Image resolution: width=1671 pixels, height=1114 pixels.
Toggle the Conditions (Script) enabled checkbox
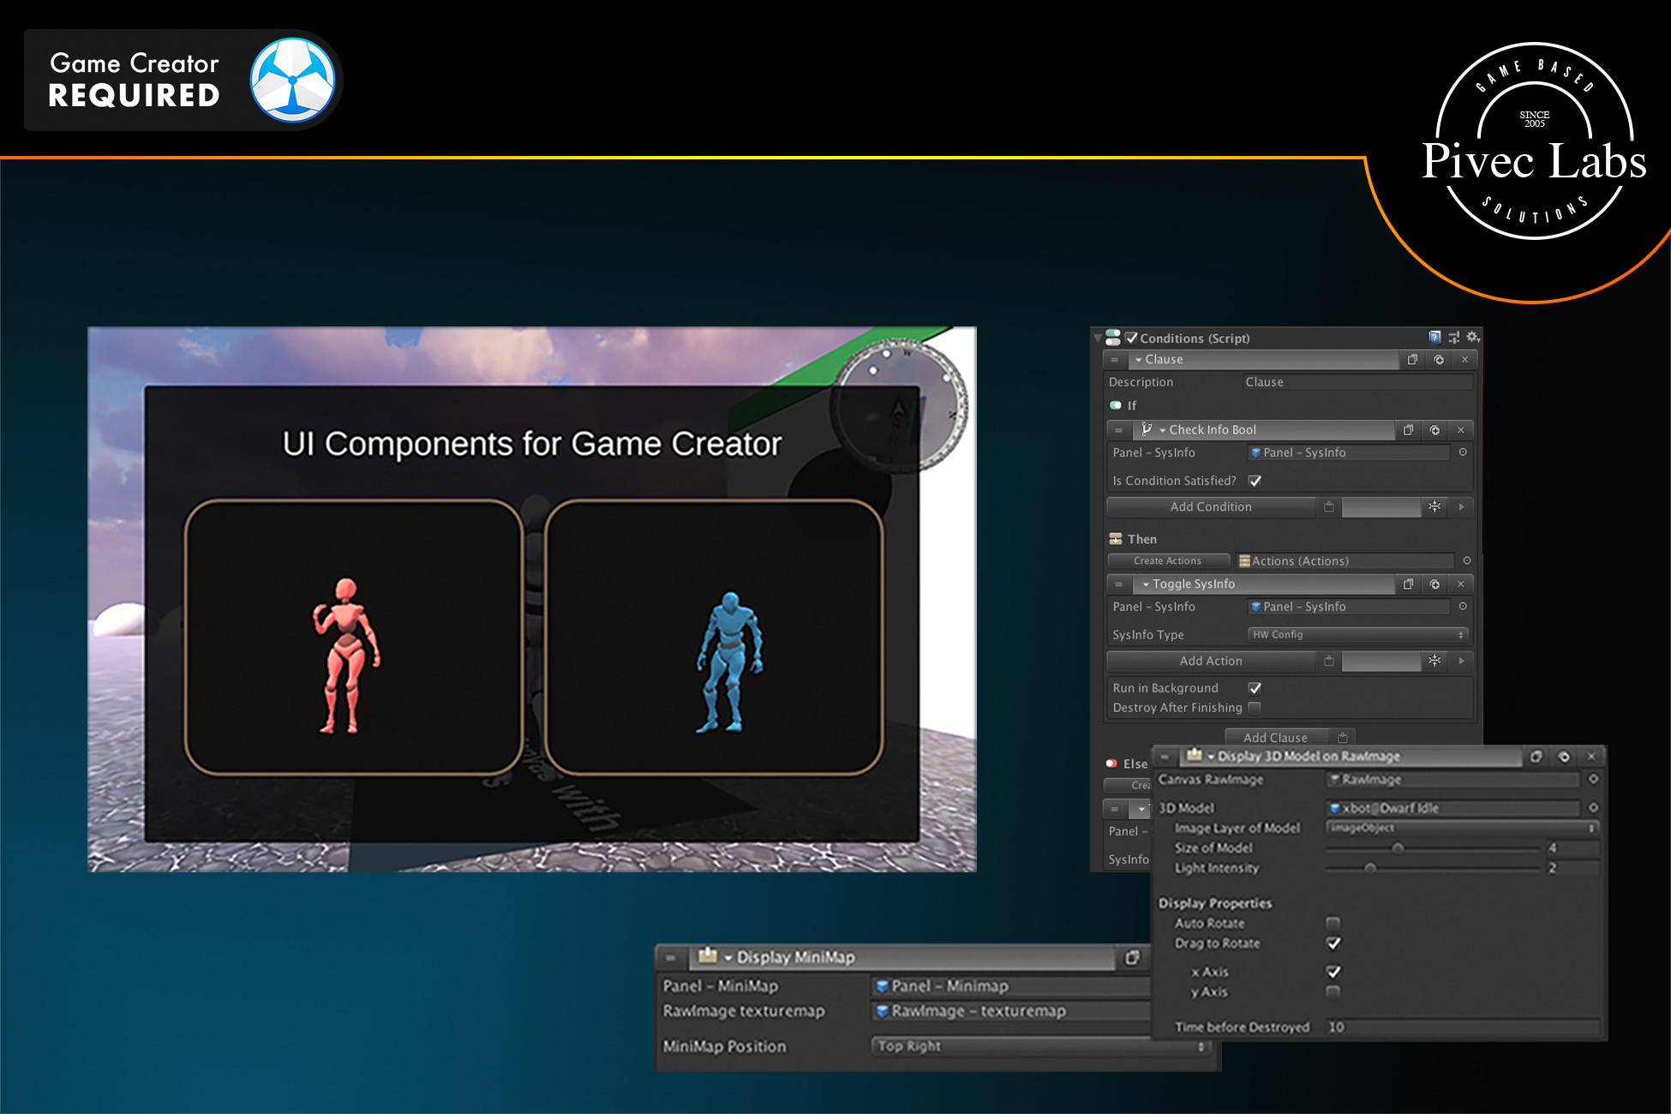pos(1131,338)
